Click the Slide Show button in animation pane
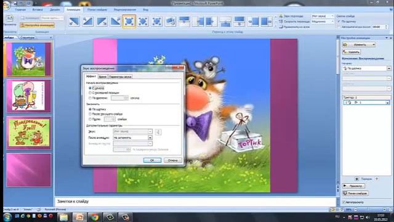This screenshot has width=394, height=222. [x=355, y=193]
